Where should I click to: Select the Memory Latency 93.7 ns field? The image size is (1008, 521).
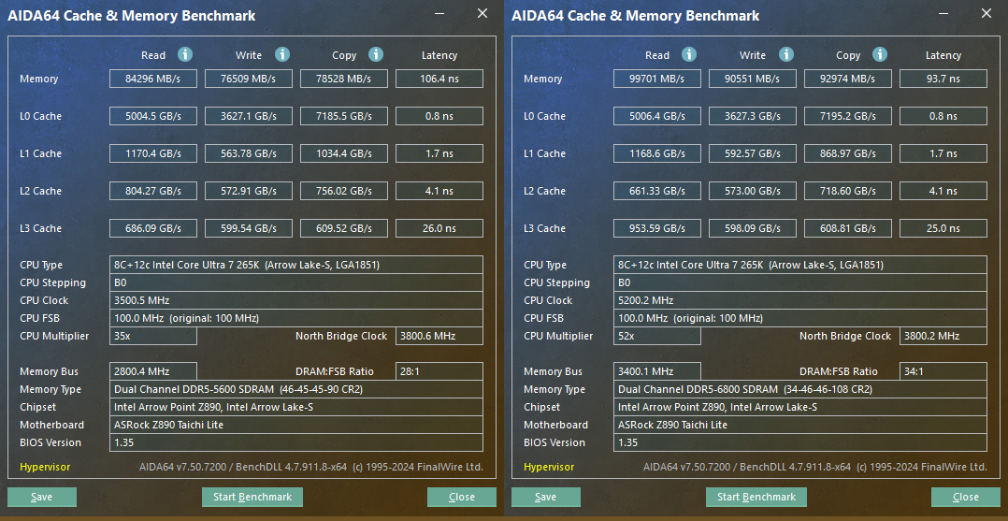click(943, 79)
